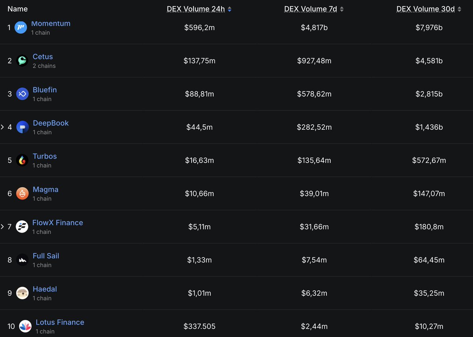Open the Lotus Finance protocol link
473x337 pixels.
point(60,322)
